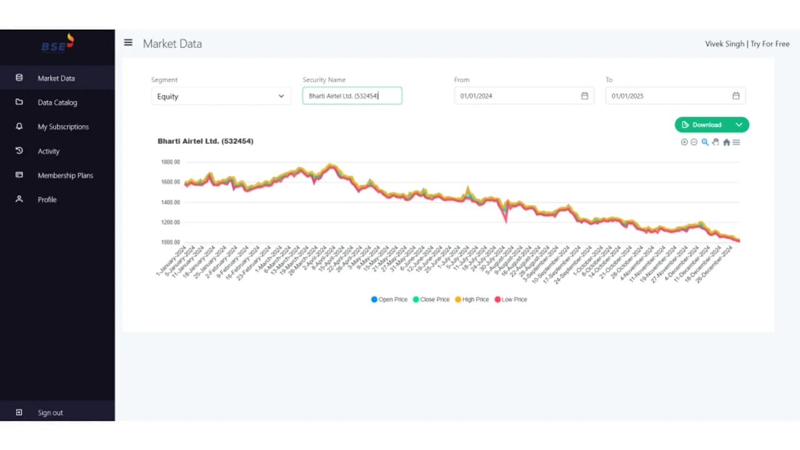
Task: Click the 1000.00 y-axis label
Action: click(x=170, y=242)
